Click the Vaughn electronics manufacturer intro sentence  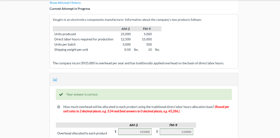click(x=127, y=20)
